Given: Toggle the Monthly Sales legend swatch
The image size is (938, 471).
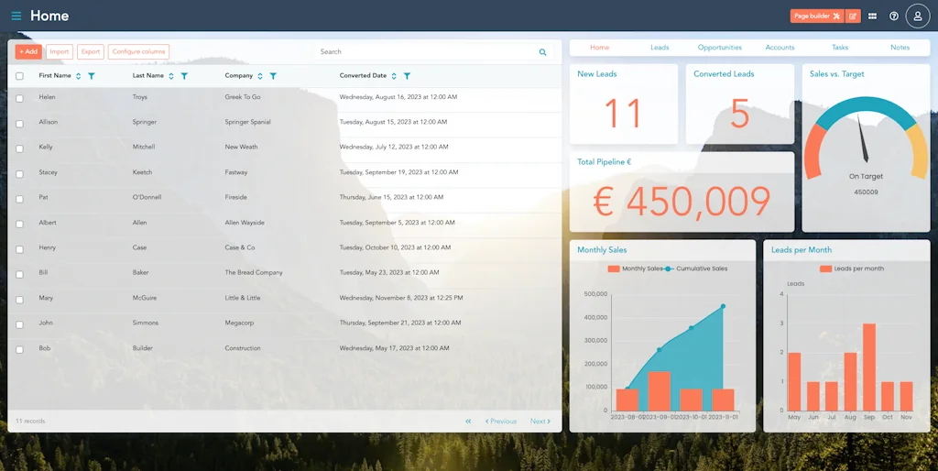Looking at the screenshot, I should 614,268.
